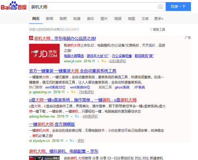Open 一键装机大师-官方旗舰版 result title
Viewport: 198px width, 160px height.
click(52, 124)
